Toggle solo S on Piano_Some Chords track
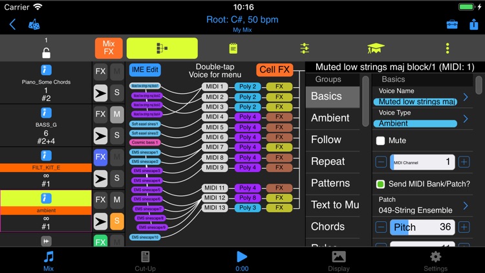The image size is (485, 273). [x=117, y=93]
